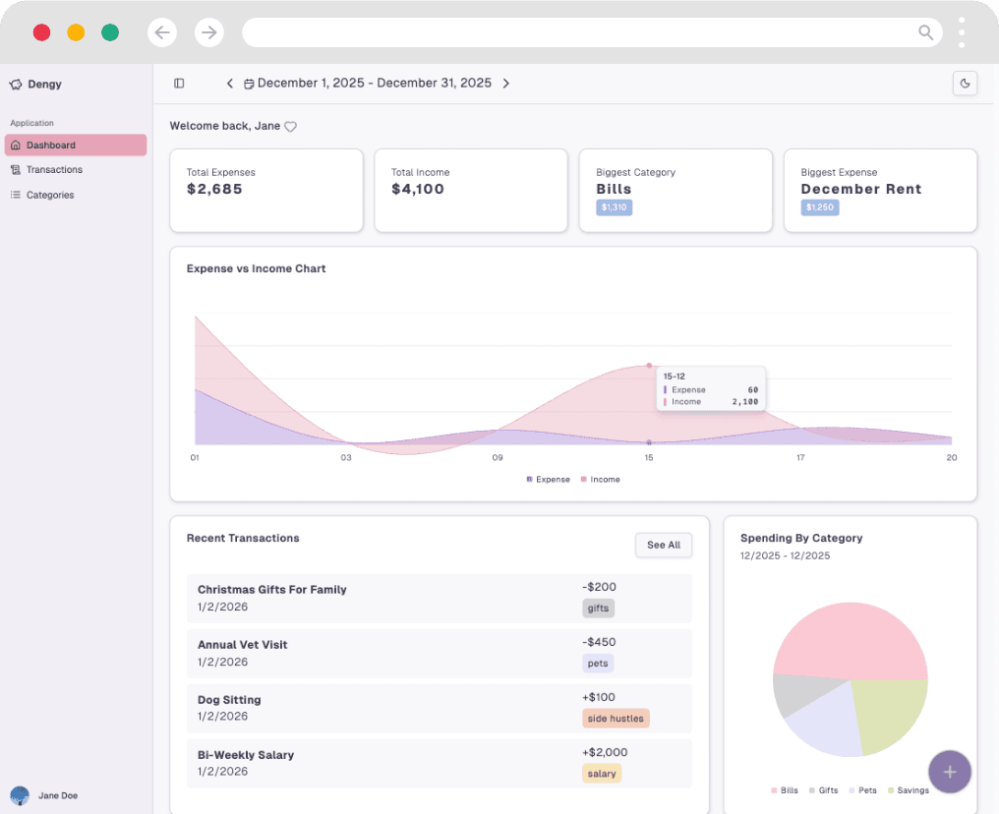The width and height of the screenshot is (999, 814).
Task: Click the Dengy piggy bank logo
Action: click(x=15, y=84)
